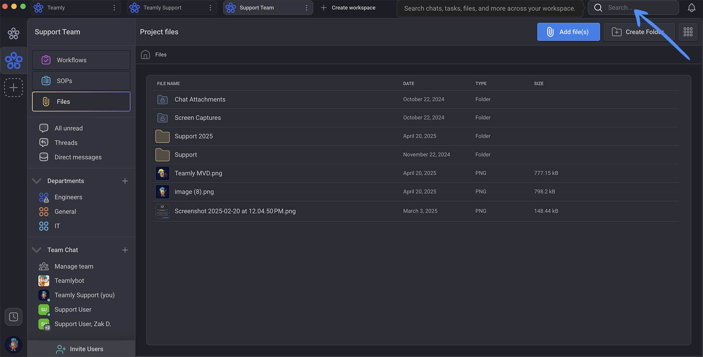Open SOPs in the sidebar

(81, 81)
